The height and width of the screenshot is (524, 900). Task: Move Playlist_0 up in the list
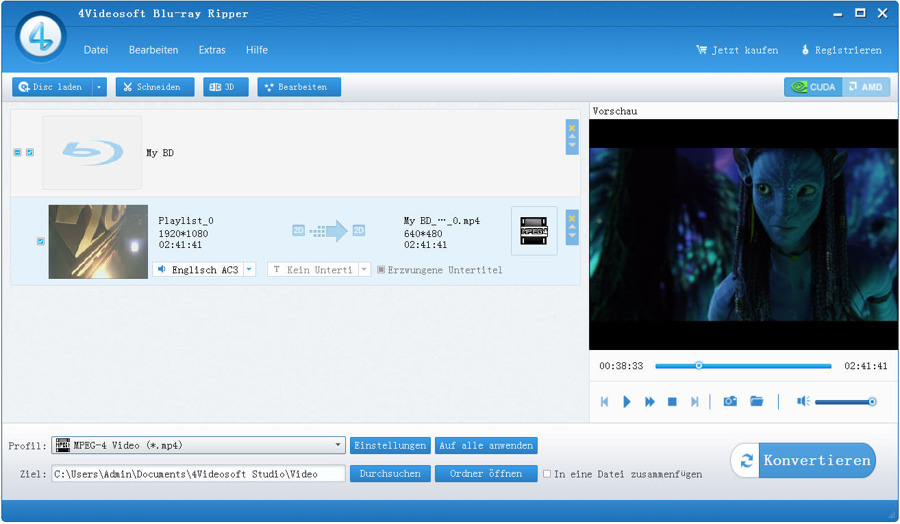pyautogui.click(x=572, y=227)
